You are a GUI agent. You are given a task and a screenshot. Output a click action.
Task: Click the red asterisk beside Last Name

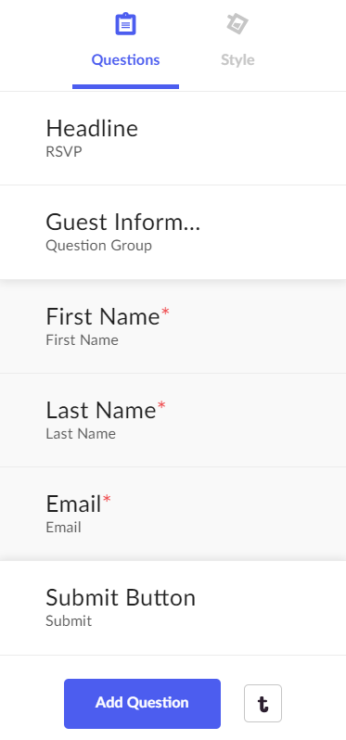(x=162, y=406)
